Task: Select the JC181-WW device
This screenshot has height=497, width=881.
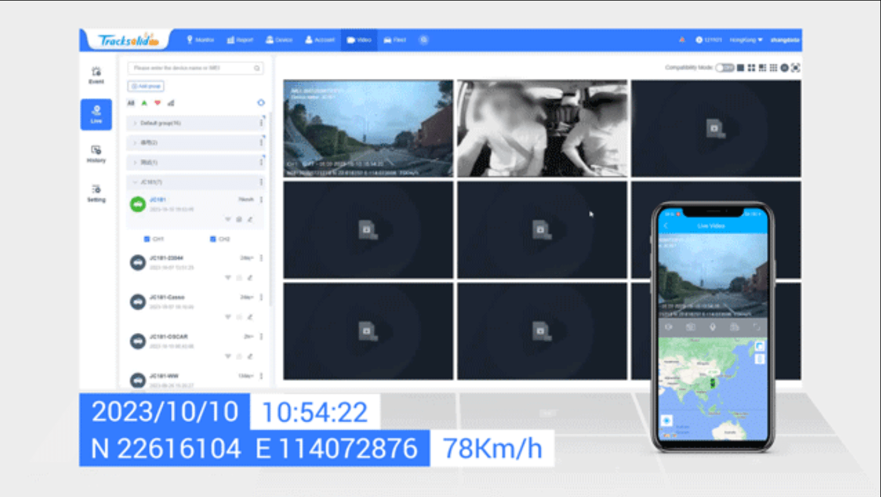Action: click(196, 380)
